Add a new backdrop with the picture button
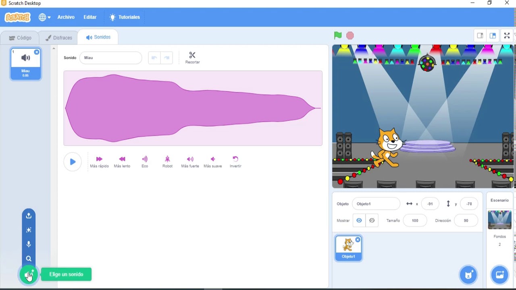 pyautogui.click(x=499, y=275)
